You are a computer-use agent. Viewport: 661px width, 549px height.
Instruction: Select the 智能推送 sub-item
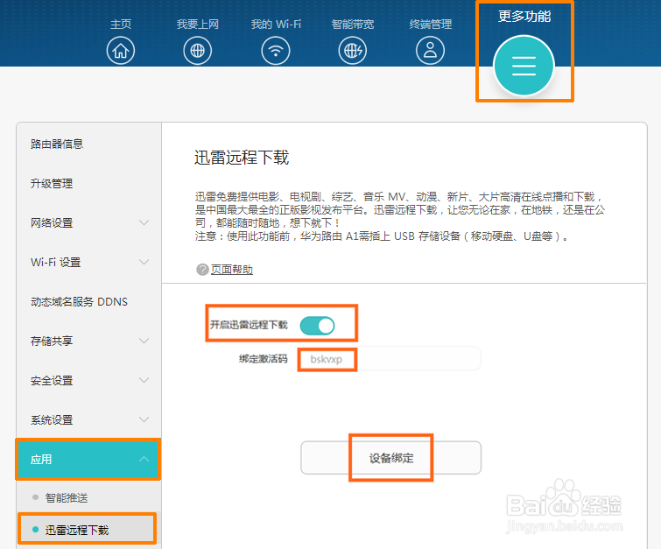point(67,498)
